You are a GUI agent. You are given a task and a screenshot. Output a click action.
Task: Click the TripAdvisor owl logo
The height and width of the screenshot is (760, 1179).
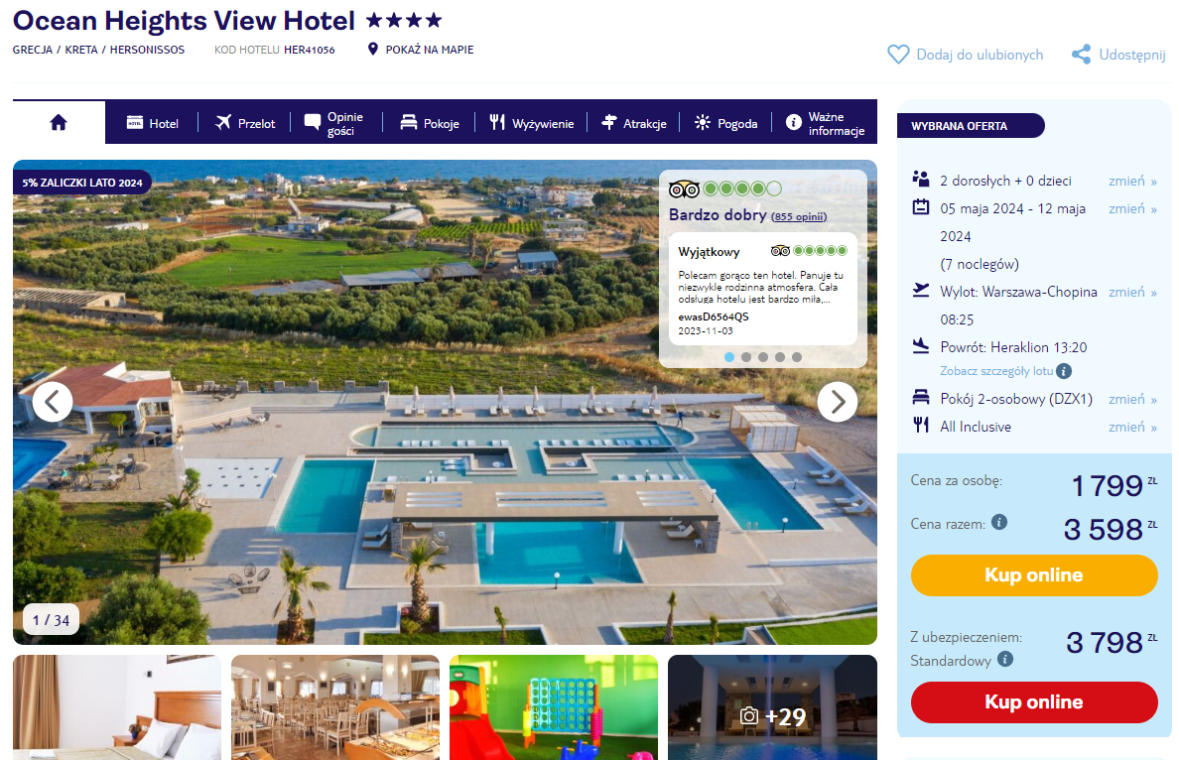[684, 189]
